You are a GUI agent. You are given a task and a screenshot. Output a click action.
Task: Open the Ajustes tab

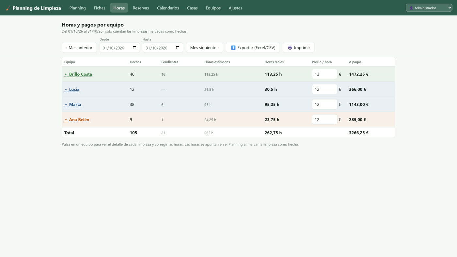[235, 8]
